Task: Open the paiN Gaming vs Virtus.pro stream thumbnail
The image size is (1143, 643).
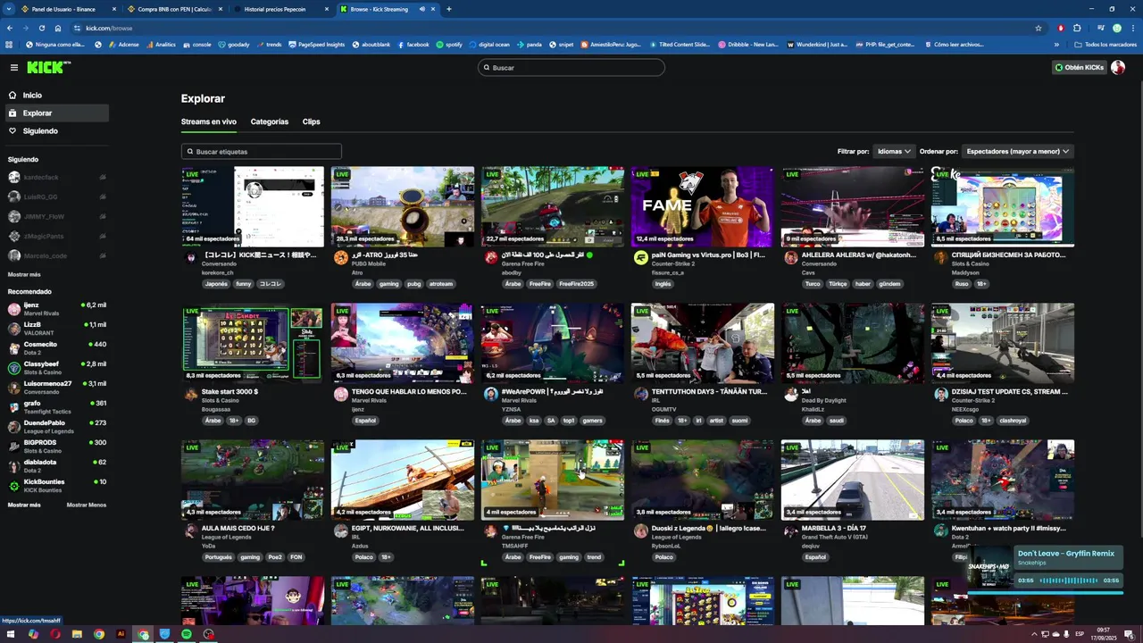Action: (703, 206)
